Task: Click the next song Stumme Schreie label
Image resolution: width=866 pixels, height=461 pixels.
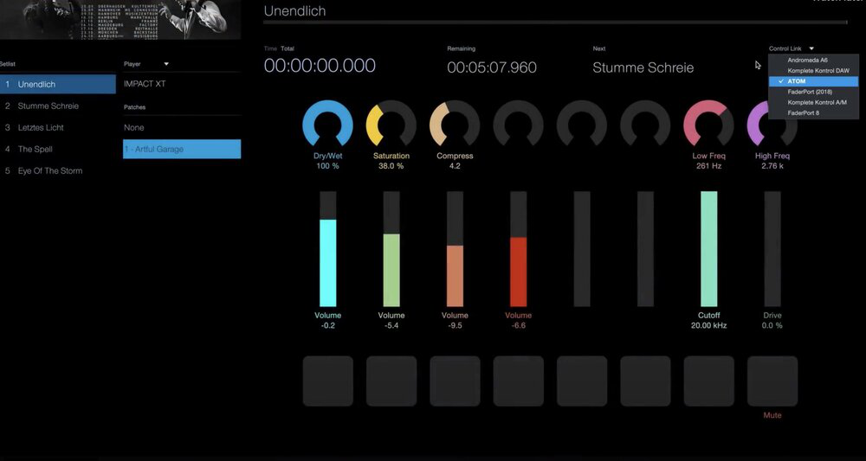Action: click(643, 67)
